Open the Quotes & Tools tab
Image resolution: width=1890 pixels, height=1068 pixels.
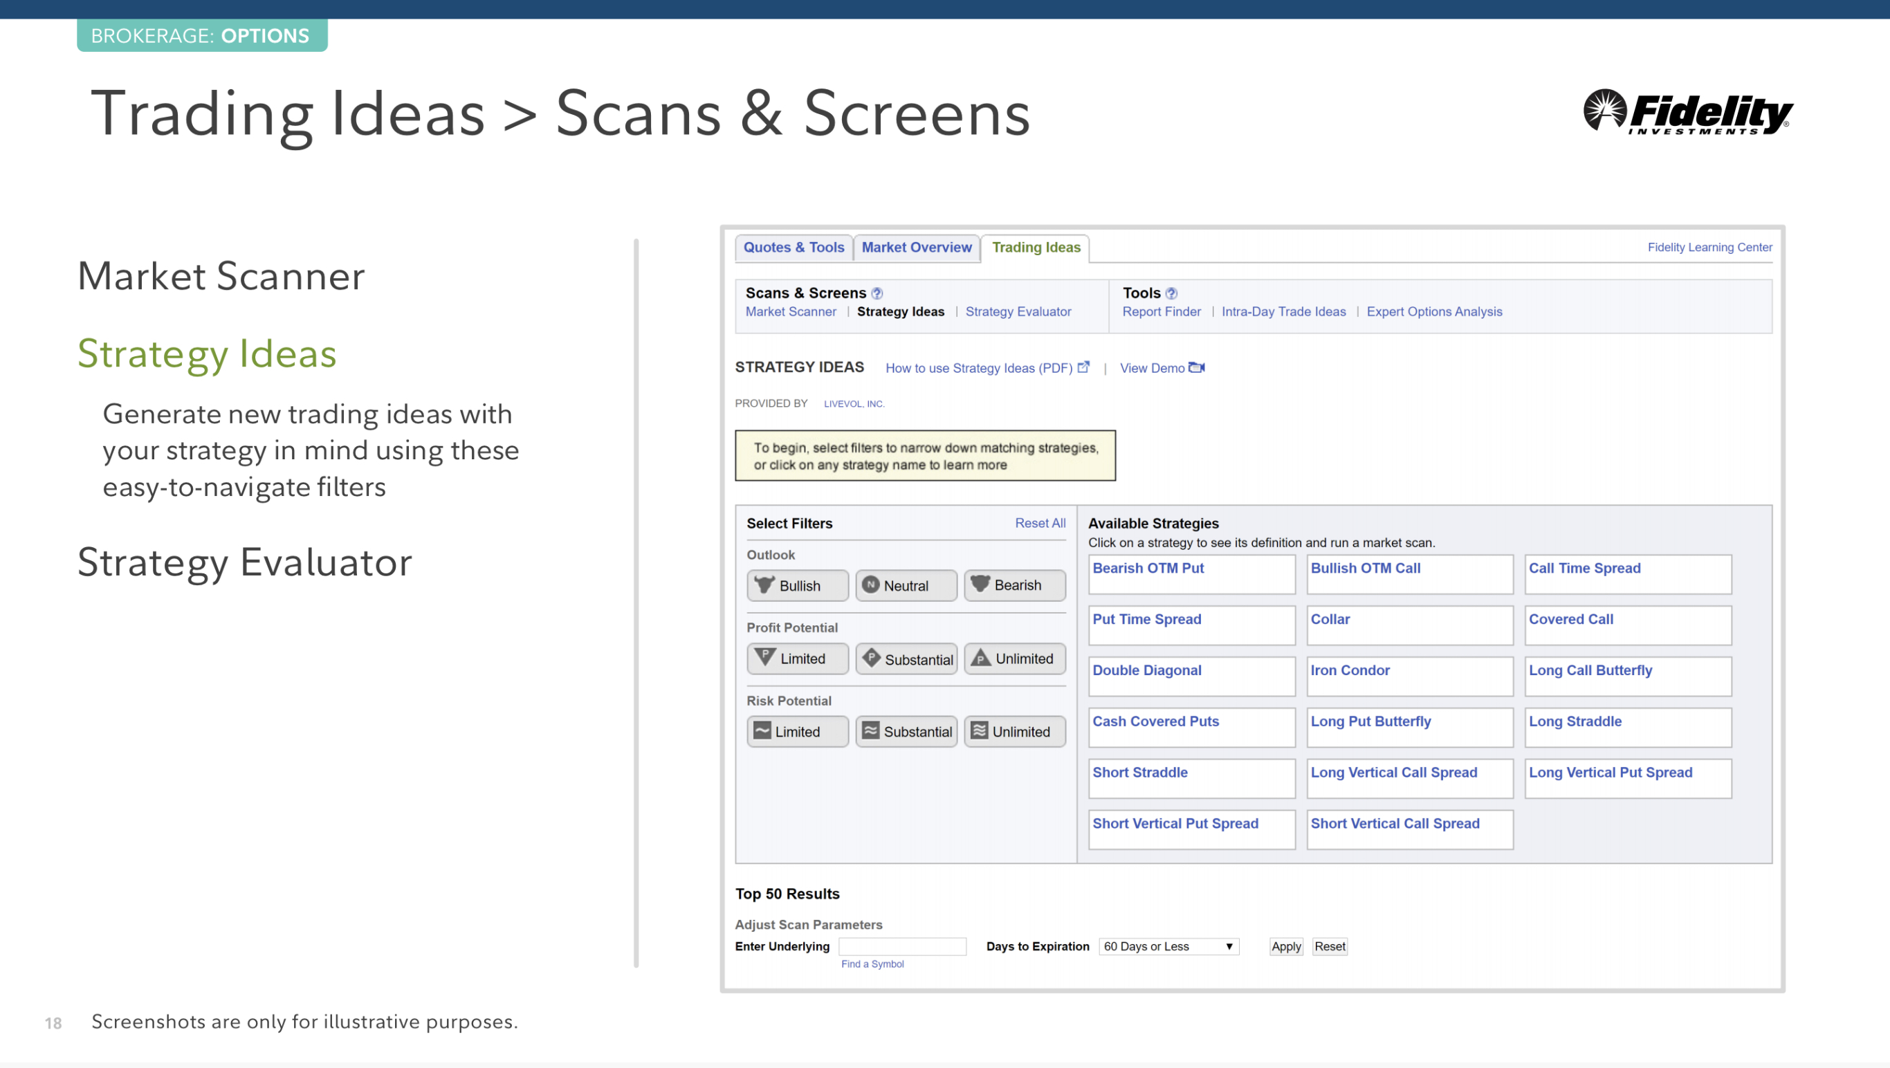point(794,247)
